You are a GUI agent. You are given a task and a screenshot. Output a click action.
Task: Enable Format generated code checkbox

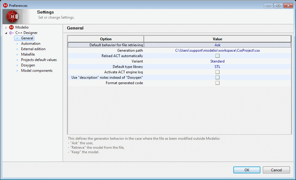(x=217, y=83)
